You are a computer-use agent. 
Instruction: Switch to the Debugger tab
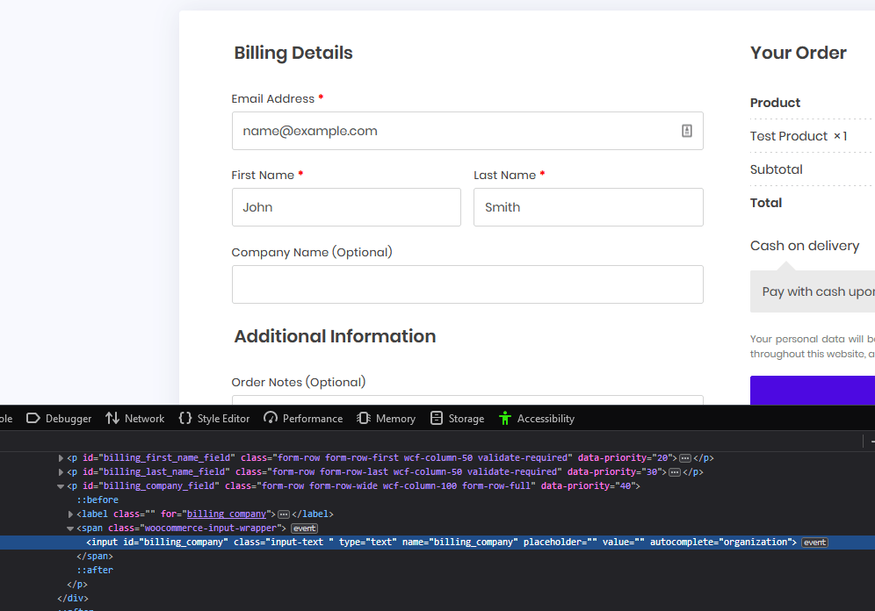pos(59,418)
